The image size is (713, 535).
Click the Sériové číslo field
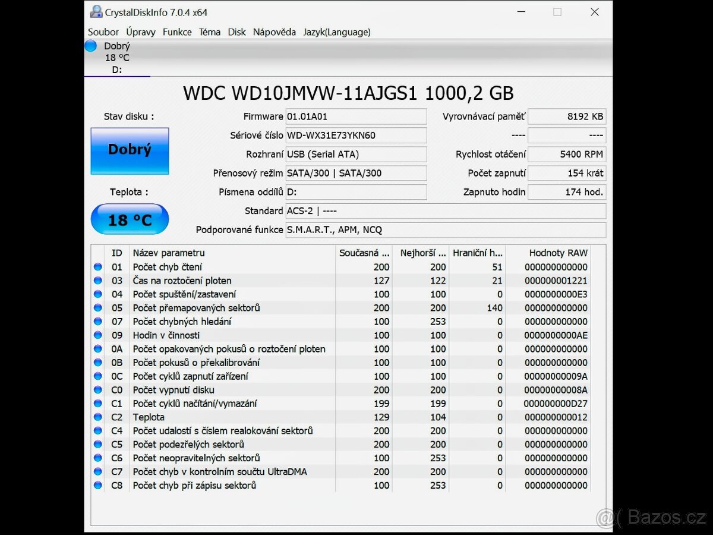(x=356, y=135)
